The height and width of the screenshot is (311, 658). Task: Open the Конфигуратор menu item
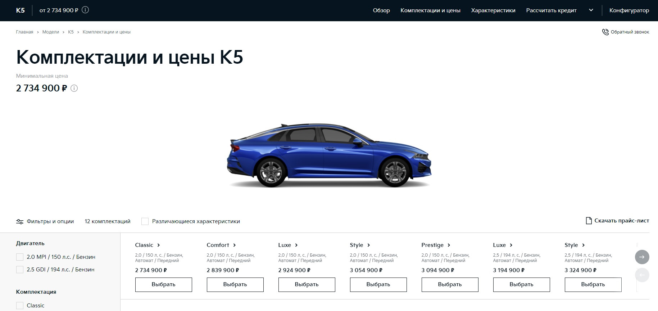click(629, 10)
